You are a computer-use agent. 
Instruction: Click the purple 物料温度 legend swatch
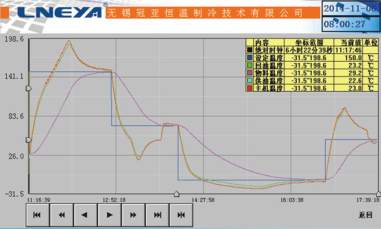[249, 73]
